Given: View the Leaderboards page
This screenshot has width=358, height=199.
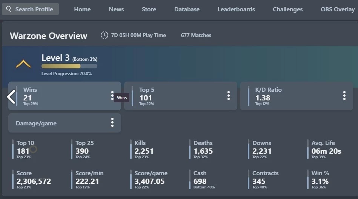Looking at the screenshot, I should click(236, 9).
